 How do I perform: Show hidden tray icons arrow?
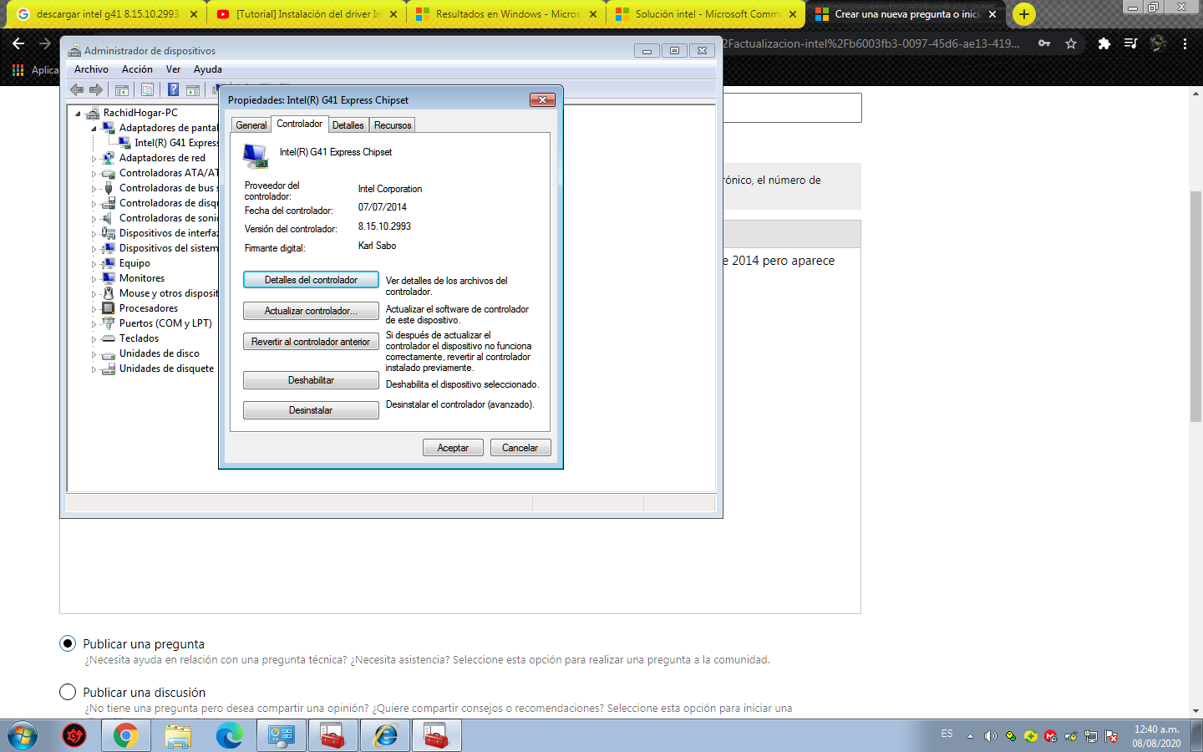[970, 736]
